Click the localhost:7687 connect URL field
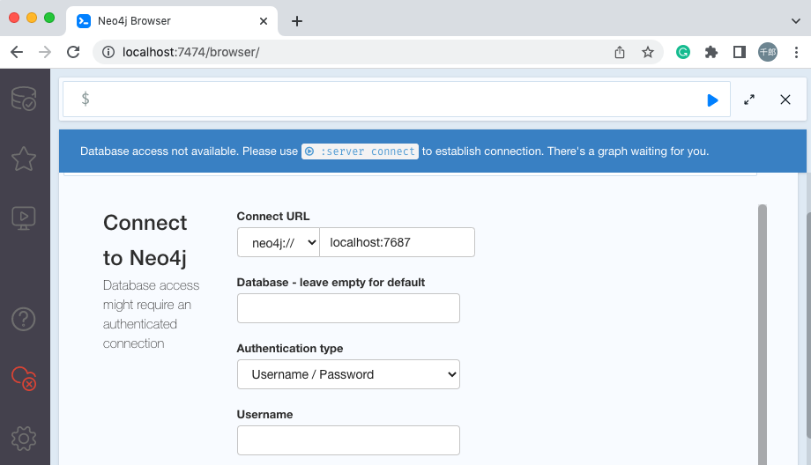The width and height of the screenshot is (811, 465). (398, 242)
